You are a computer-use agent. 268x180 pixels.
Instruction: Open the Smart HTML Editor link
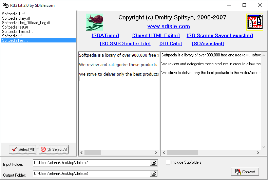click(x=156, y=35)
